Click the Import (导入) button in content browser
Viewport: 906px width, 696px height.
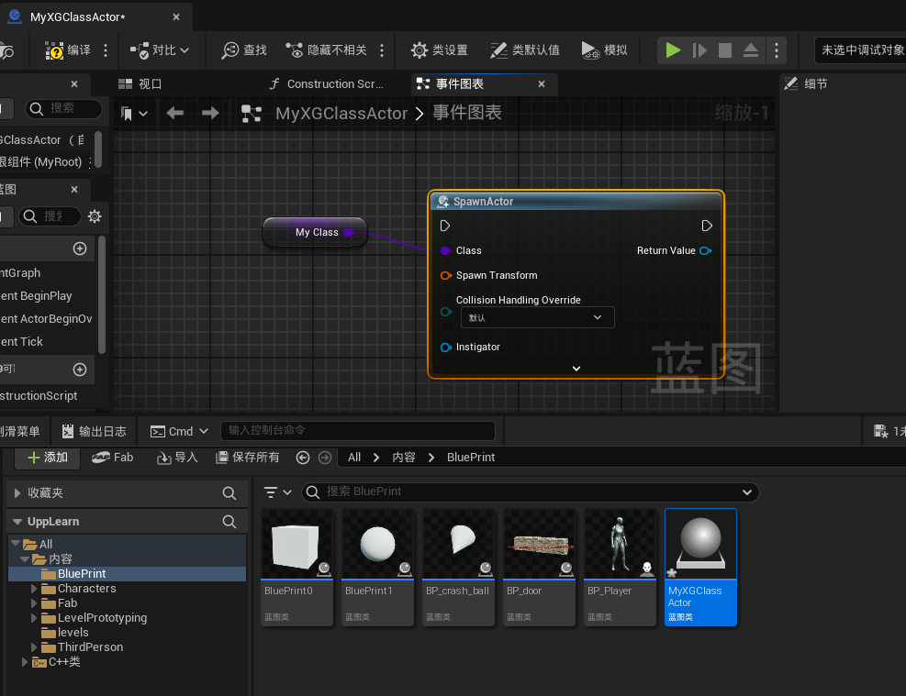click(177, 458)
